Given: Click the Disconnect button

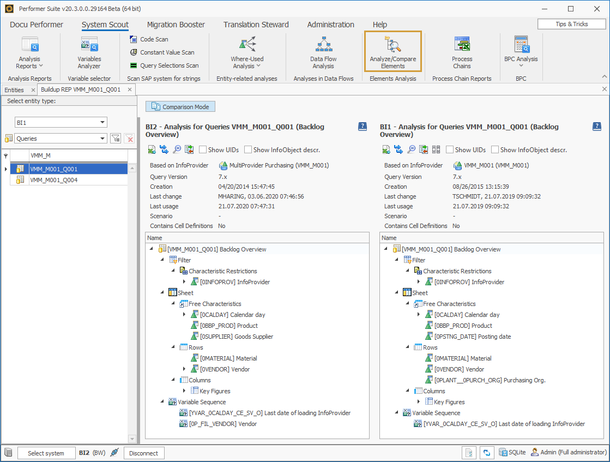Looking at the screenshot, I should coord(143,453).
